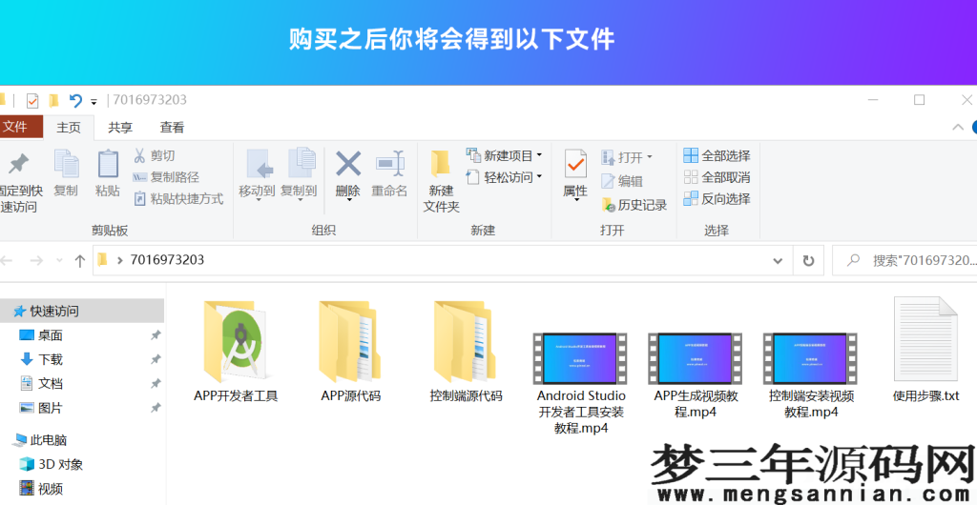Click quick access New folder icon
Screen dimensions: 977x505
tap(53, 101)
